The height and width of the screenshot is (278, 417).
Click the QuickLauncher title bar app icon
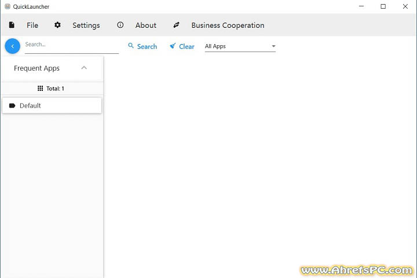[x=7, y=7]
